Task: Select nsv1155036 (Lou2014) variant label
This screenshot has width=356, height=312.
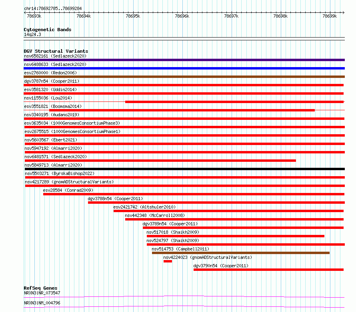Action: (x=48, y=98)
